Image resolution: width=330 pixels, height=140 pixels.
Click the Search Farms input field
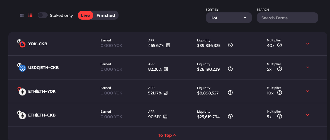[x=287, y=18]
